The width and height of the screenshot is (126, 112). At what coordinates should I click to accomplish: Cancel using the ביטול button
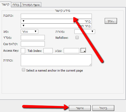click(103, 108)
